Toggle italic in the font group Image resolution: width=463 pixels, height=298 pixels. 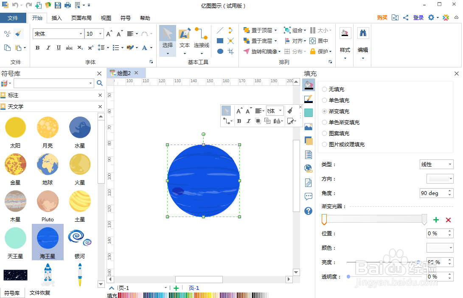(x=48, y=47)
